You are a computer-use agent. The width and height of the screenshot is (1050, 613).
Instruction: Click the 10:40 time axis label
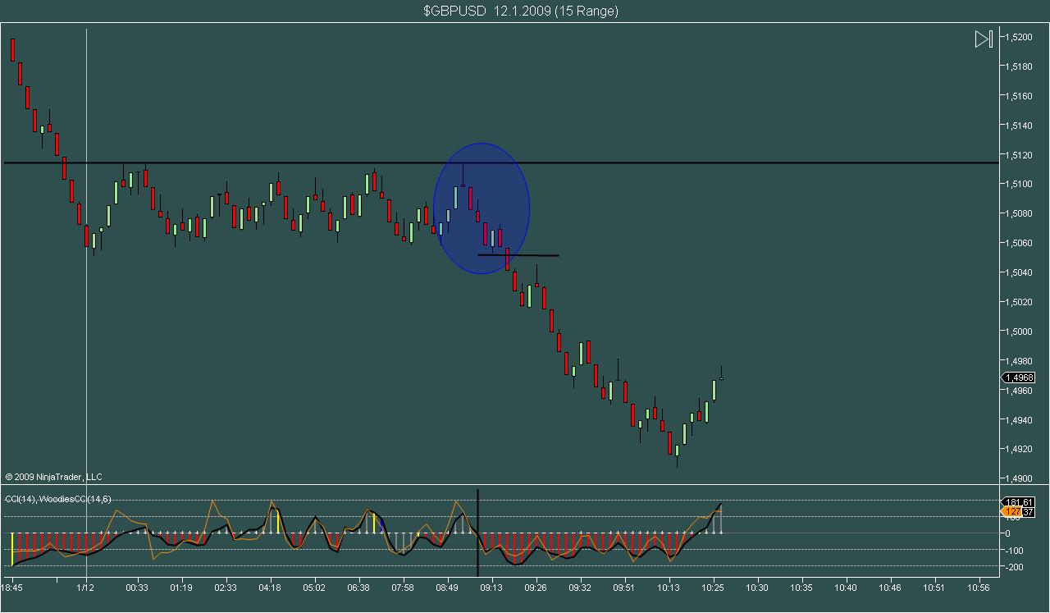coord(846,588)
